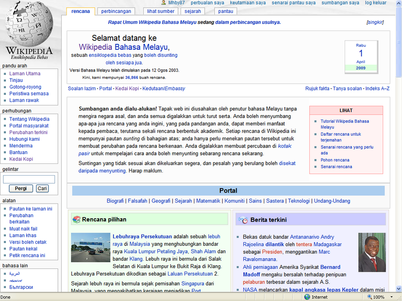Open the portrait photo in Berita terkini
Screen dimensions: 402x301
(372, 252)
